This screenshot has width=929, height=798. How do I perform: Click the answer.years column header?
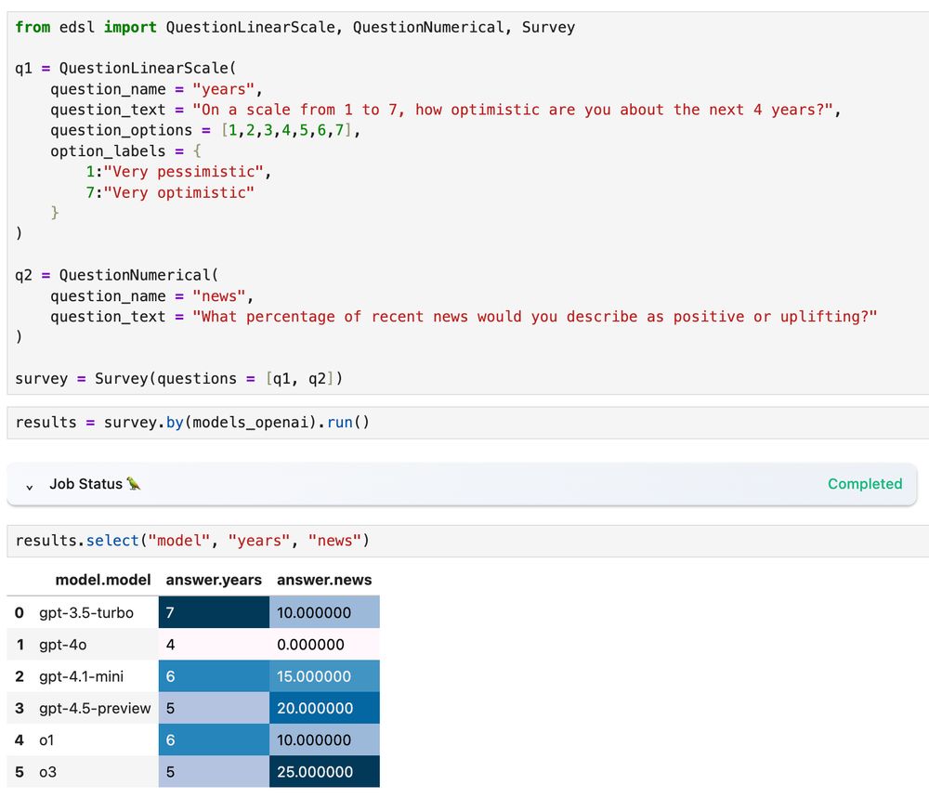tap(214, 580)
